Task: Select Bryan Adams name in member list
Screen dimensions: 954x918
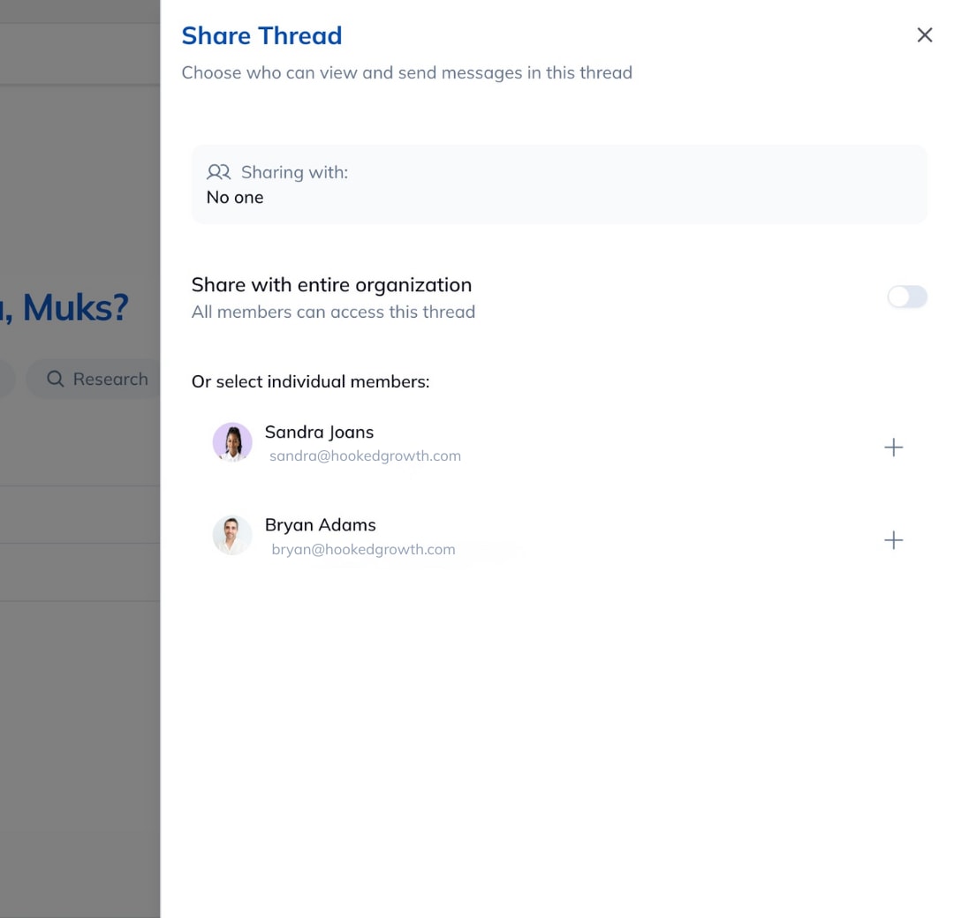Action: (320, 524)
